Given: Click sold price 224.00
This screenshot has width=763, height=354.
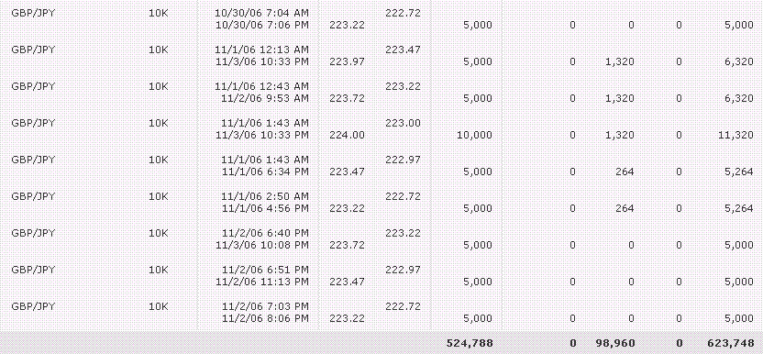Looking at the screenshot, I should (347, 135).
